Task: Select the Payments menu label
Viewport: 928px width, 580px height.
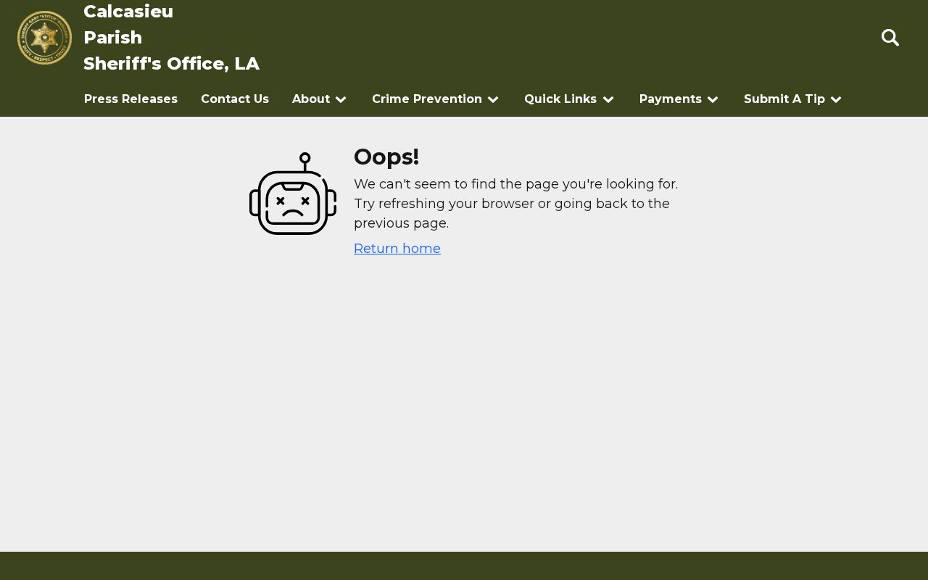Action: 671,99
